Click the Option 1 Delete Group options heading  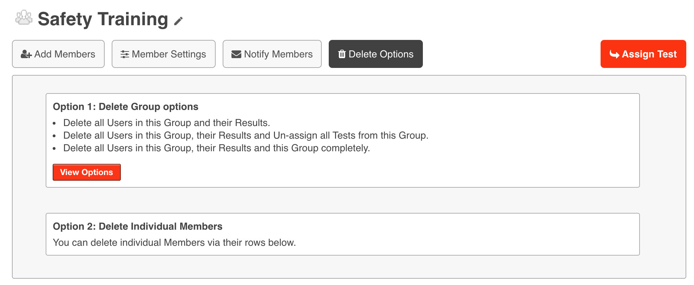click(x=125, y=107)
